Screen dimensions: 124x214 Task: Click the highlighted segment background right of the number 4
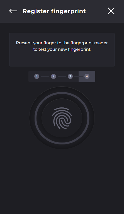click(x=92, y=76)
